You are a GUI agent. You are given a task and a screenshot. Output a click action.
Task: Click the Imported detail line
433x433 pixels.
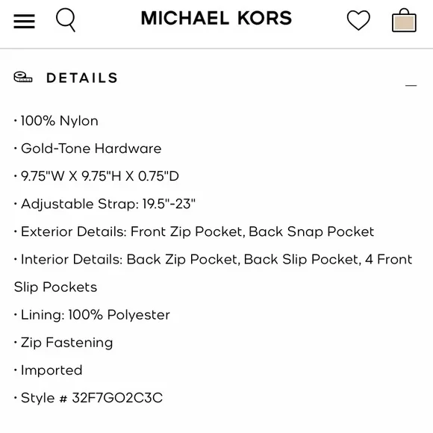(48, 370)
